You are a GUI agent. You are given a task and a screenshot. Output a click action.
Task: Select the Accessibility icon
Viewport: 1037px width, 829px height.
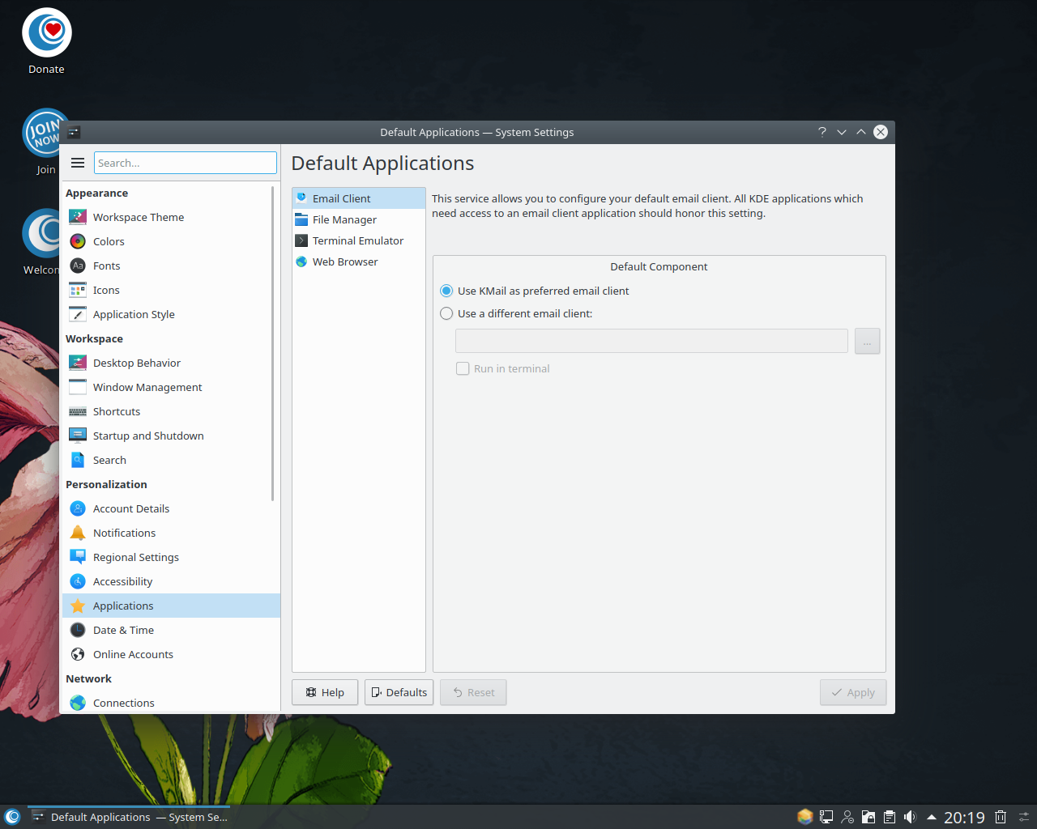(78, 581)
